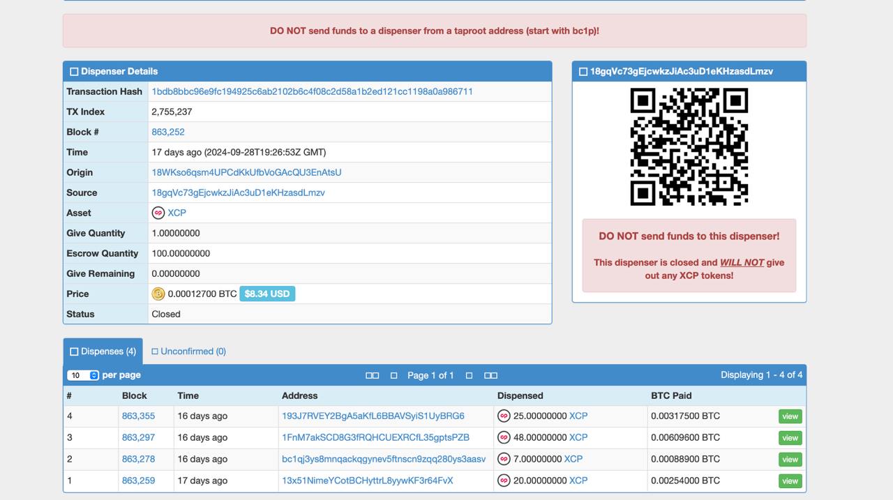This screenshot has width=893, height=500.
Task: Open XCP link next to 20.00000000
Action: tap(578, 480)
